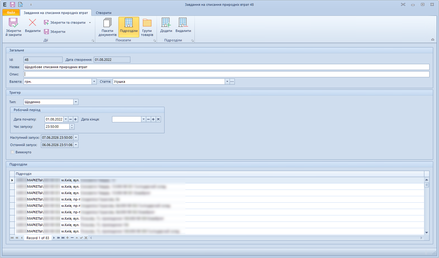Click the Стаття ellipsis browse button
Screen dimensions: 439x258
pyautogui.click(x=232, y=82)
